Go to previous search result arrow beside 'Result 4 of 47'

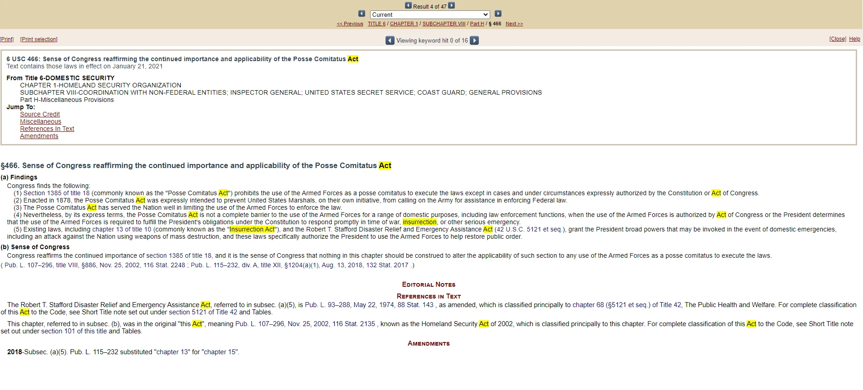coord(408,5)
